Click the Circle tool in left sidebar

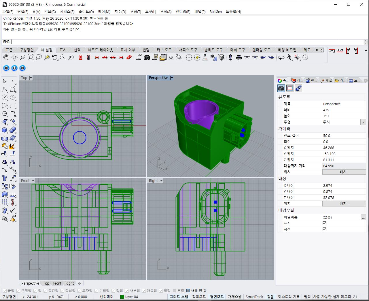(5, 97)
